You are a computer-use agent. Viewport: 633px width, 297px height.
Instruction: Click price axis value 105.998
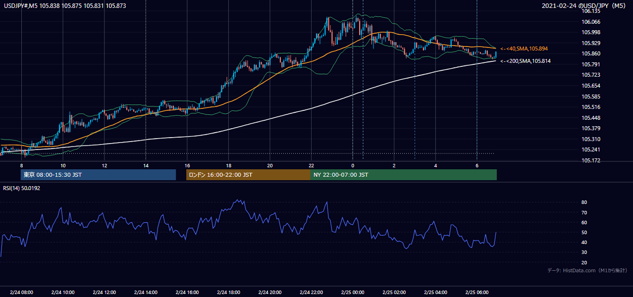pos(591,32)
